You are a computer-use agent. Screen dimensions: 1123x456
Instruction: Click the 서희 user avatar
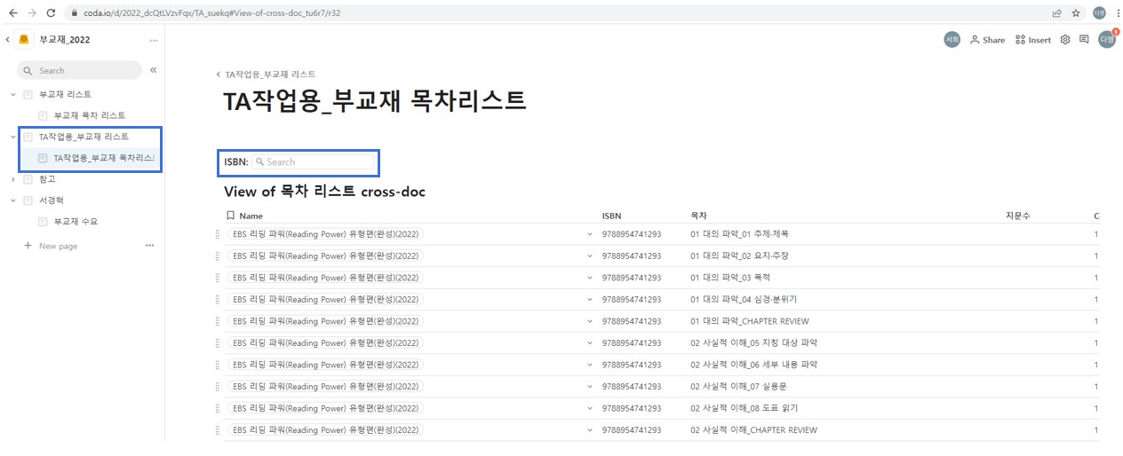[x=952, y=39]
